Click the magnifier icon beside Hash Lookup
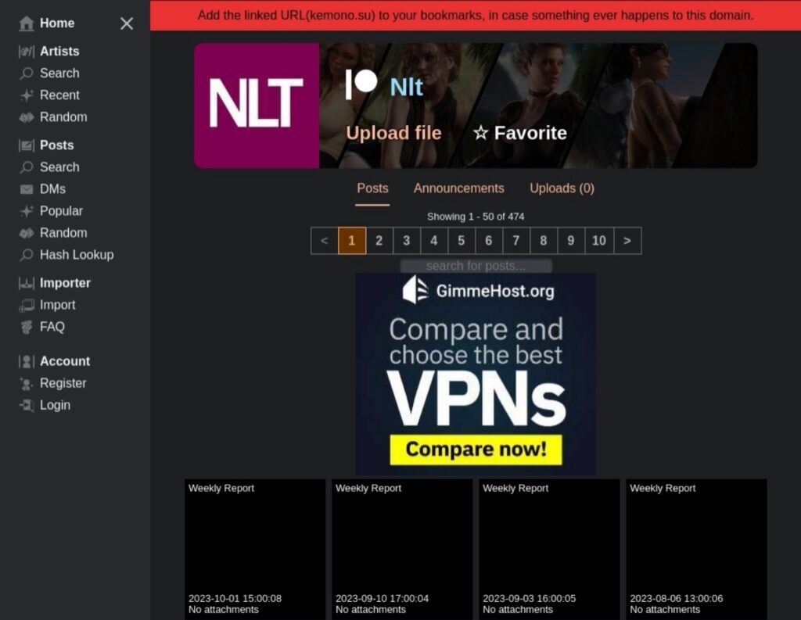Screen dimensions: 801x620 coord(26,256)
